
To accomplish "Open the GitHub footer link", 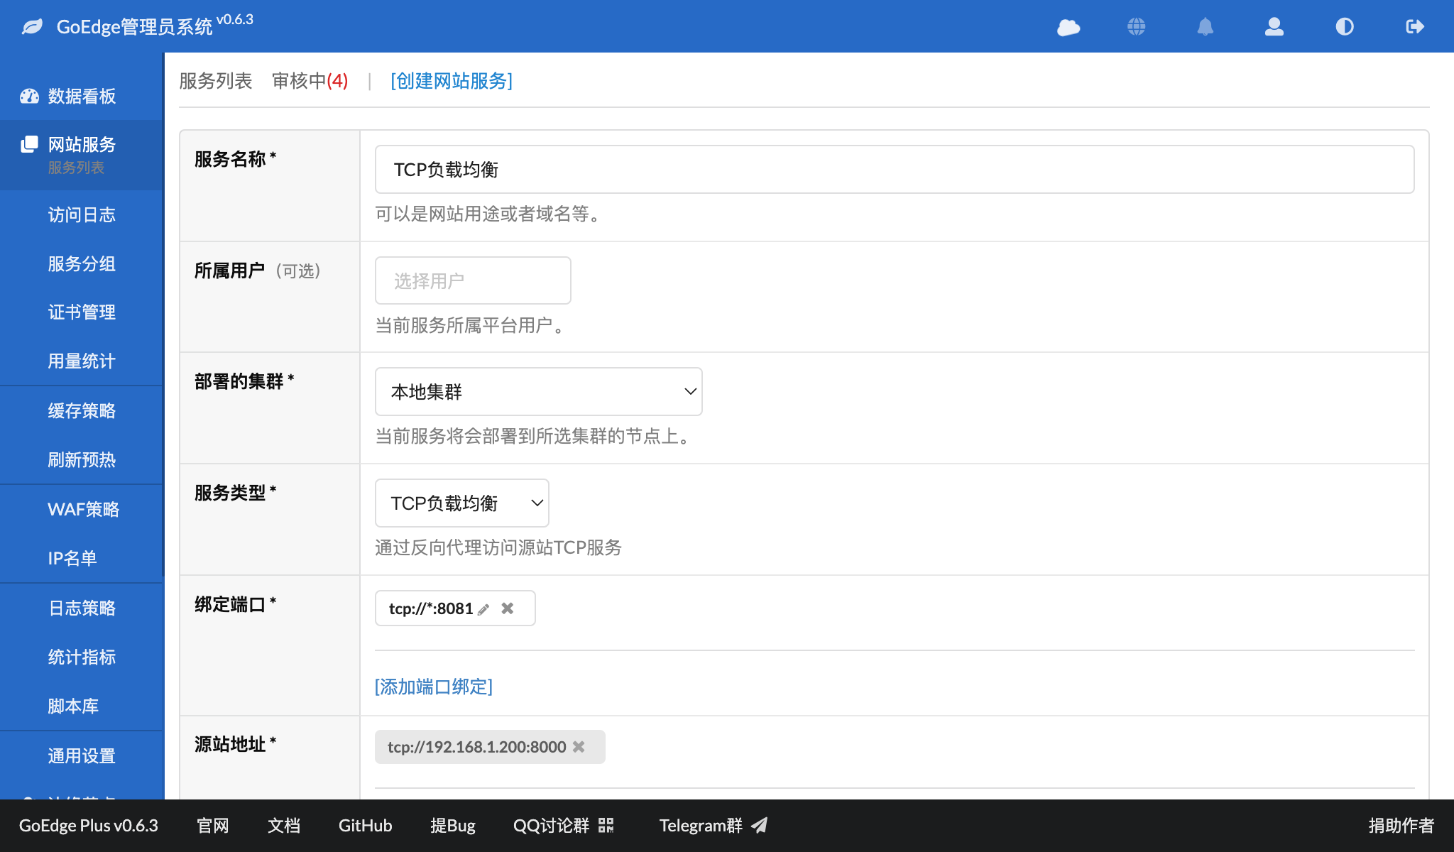I will [x=365, y=825].
